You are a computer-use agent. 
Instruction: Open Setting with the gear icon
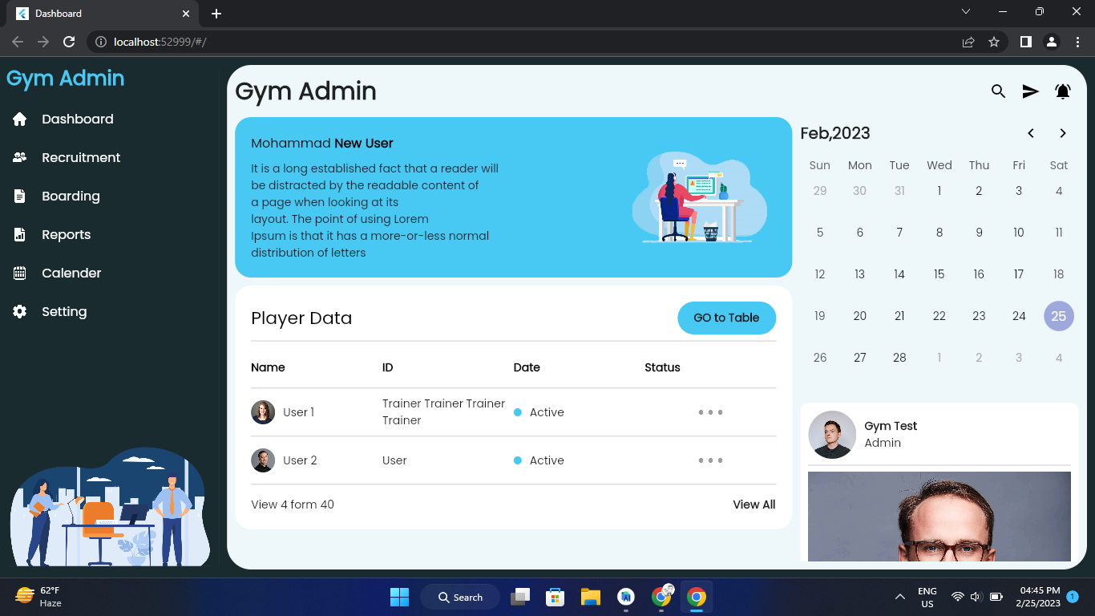click(19, 311)
